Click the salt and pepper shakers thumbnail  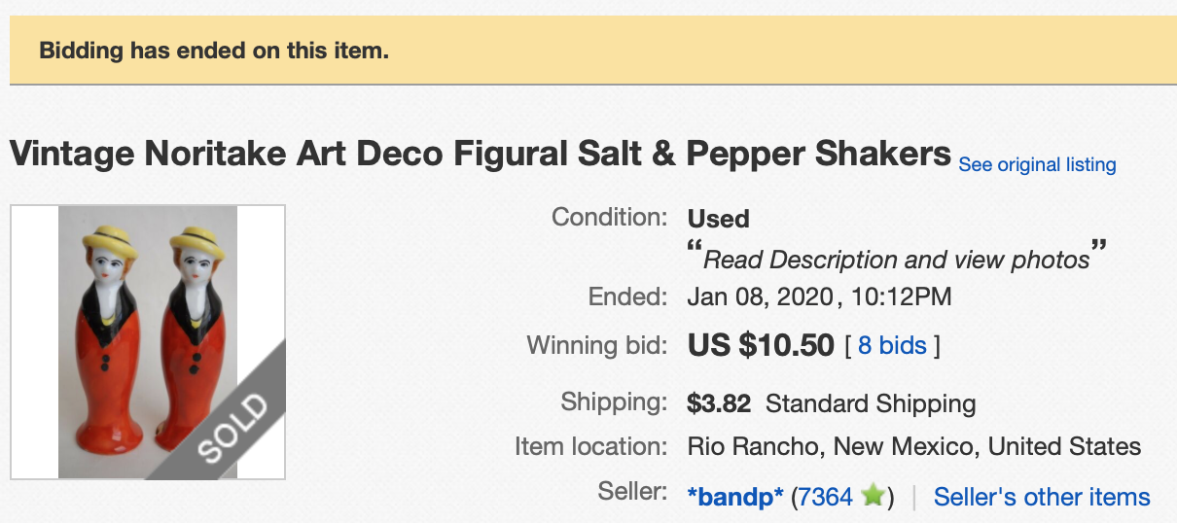[x=148, y=342]
